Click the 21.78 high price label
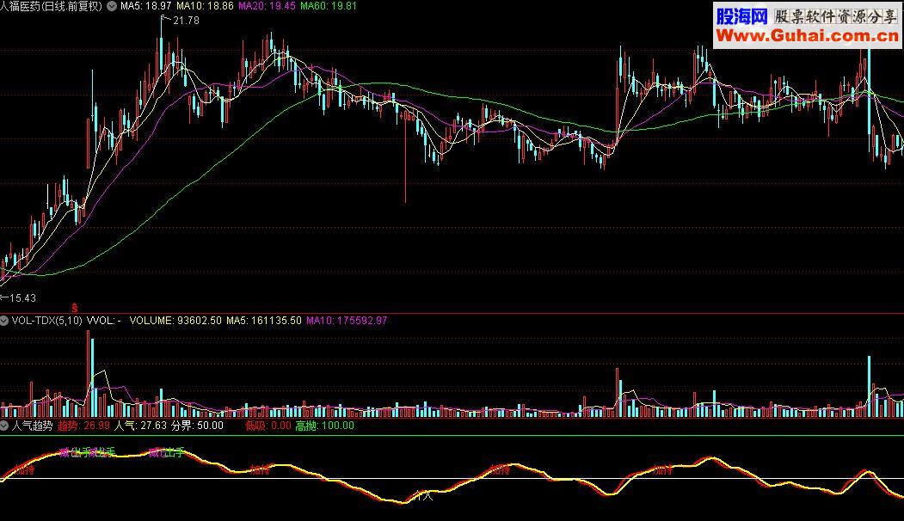904x521 pixels. (x=186, y=21)
